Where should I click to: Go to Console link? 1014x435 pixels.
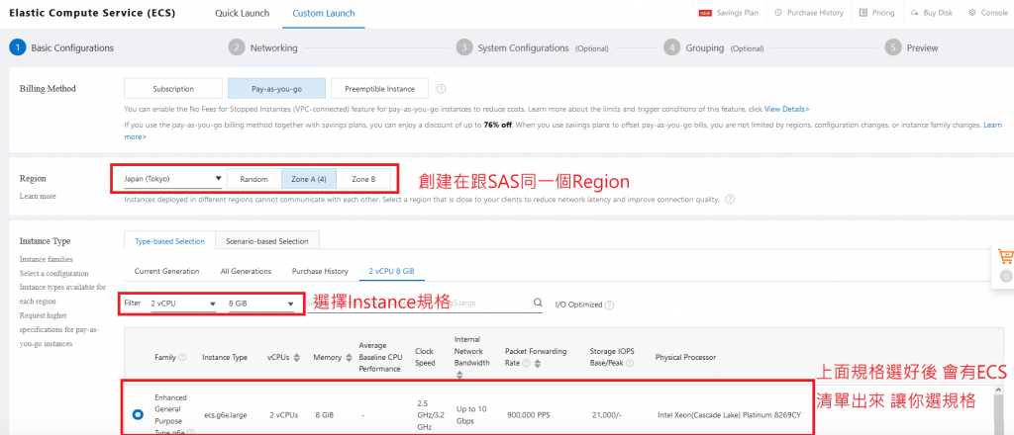tap(994, 13)
